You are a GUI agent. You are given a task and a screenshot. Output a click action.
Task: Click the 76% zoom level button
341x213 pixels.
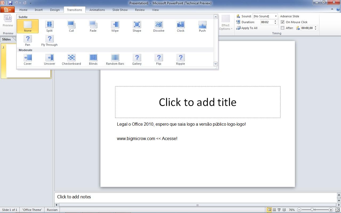(292, 210)
